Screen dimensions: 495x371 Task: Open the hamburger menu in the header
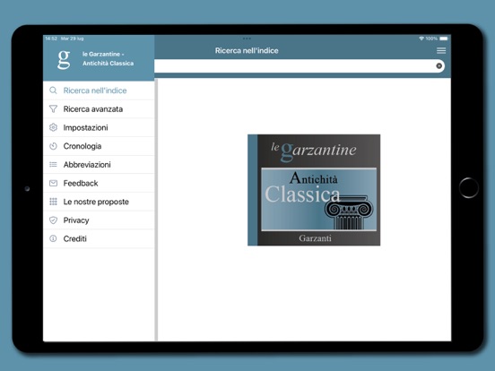click(441, 51)
